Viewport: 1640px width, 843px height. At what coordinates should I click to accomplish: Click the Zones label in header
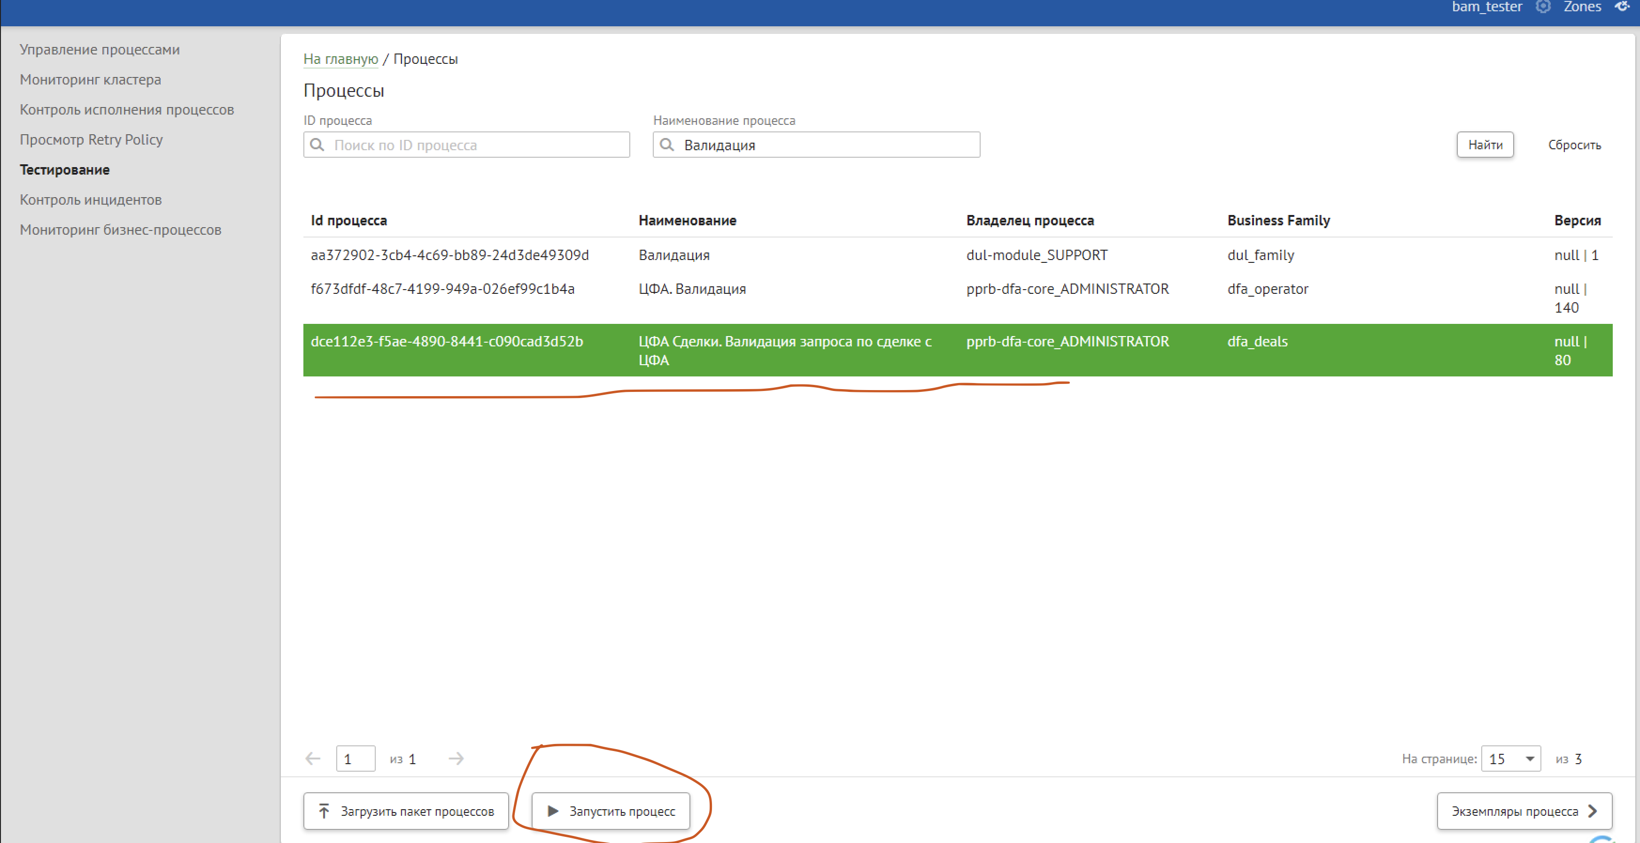[x=1582, y=7]
